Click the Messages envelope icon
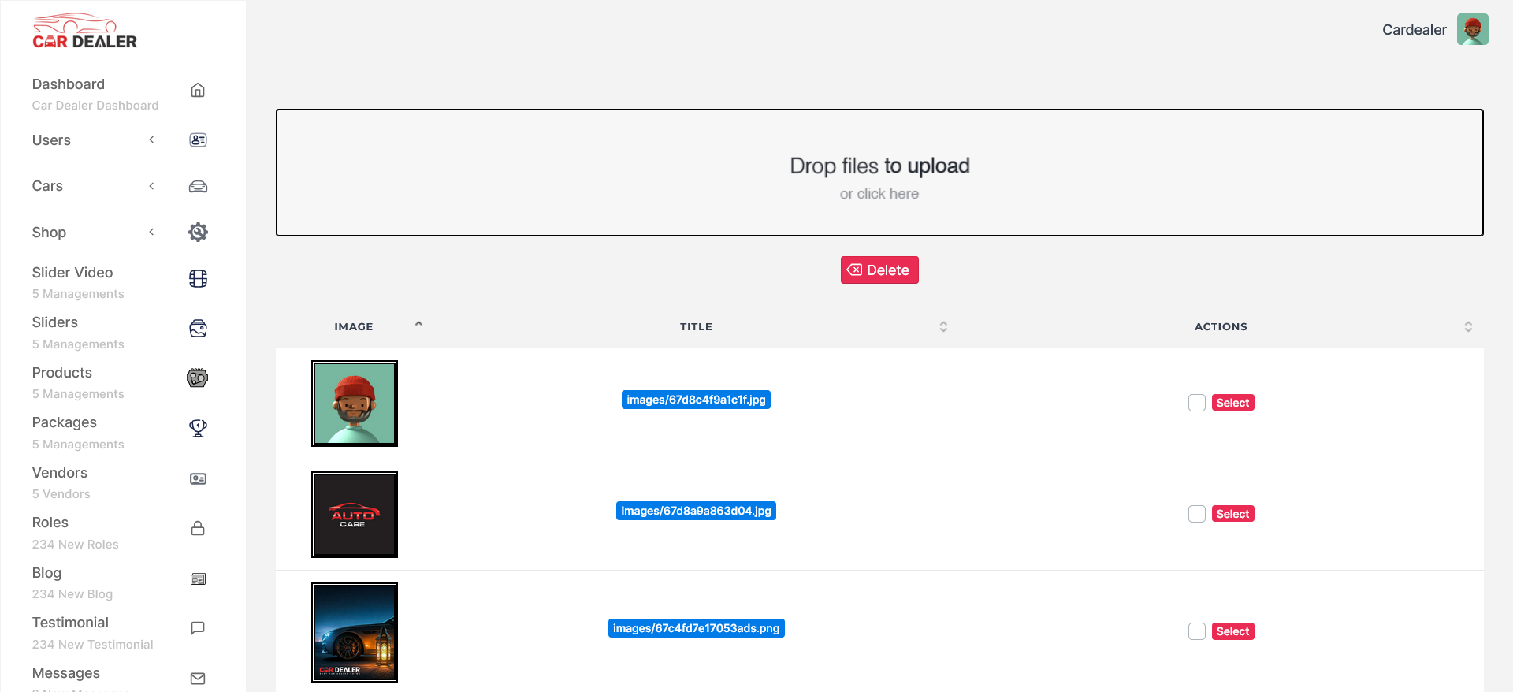 pos(198,679)
